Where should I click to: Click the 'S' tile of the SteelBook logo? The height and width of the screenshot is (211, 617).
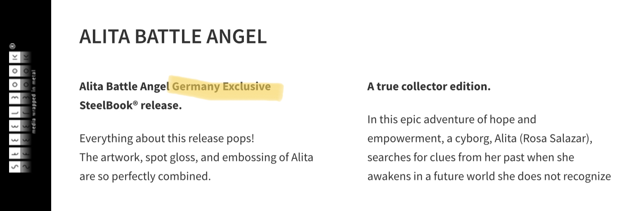[x=14, y=167]
